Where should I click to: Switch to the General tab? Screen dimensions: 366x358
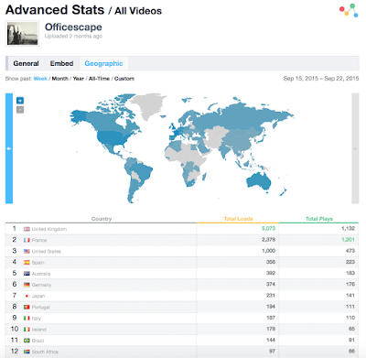tap(26, 63)
